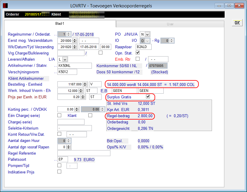The image size is (247, 192).
Task: Click the Pompen/Tijd time field
Action: pyautogui.click(x=72, y=166)
